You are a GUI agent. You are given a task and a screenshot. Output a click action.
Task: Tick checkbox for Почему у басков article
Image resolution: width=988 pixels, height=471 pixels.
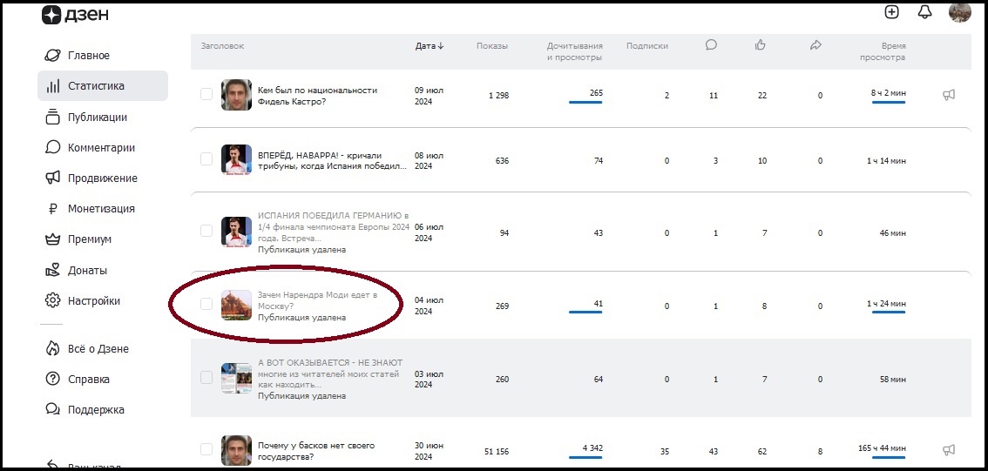(x=206, y=449)
